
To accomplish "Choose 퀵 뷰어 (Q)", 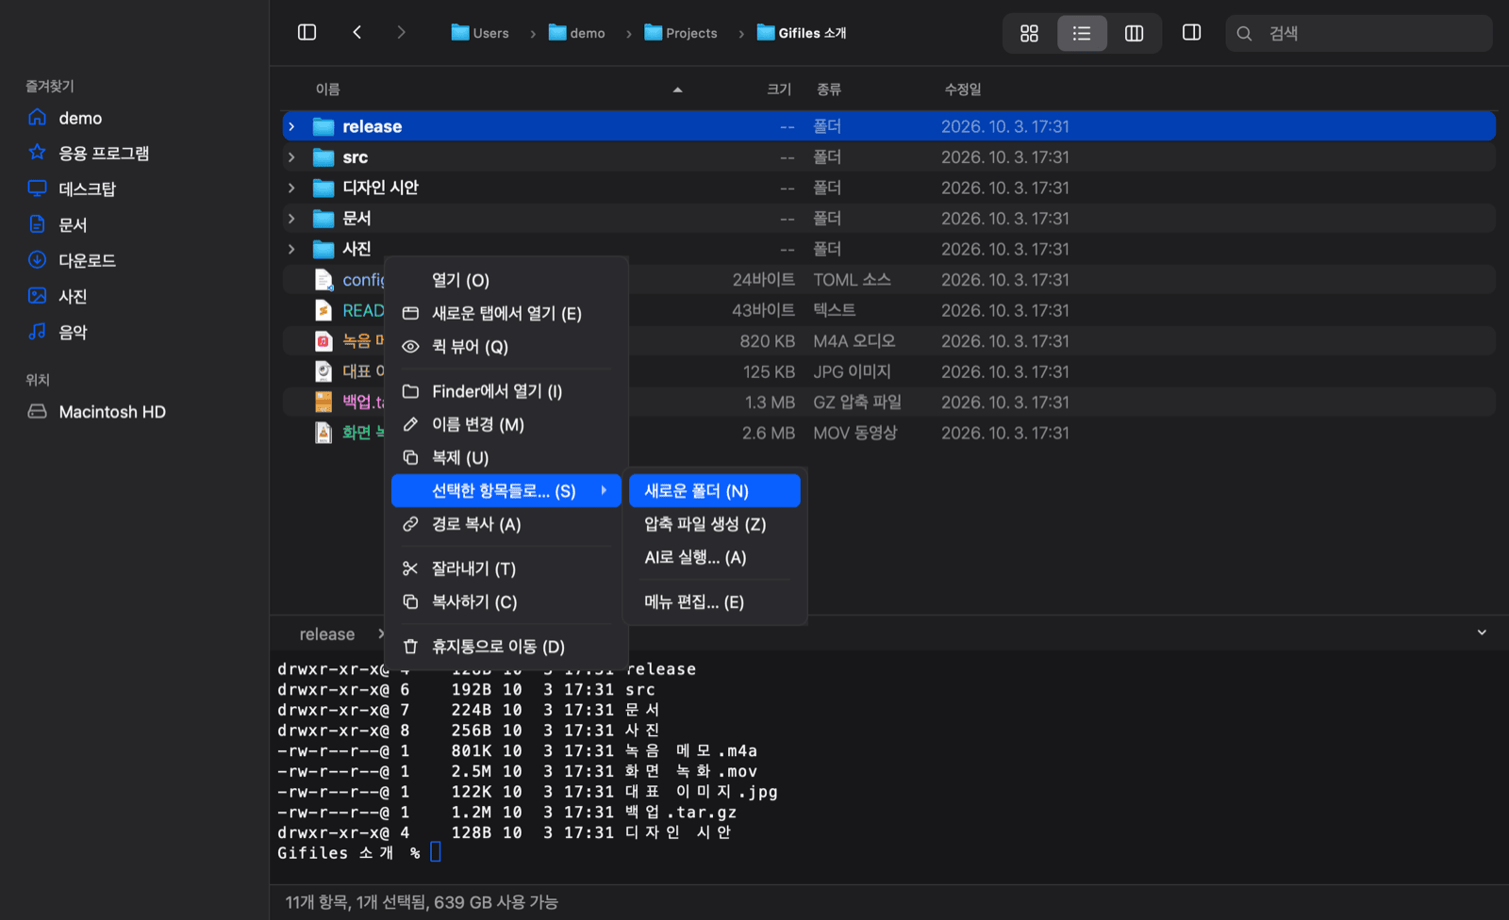I will 506,347.
